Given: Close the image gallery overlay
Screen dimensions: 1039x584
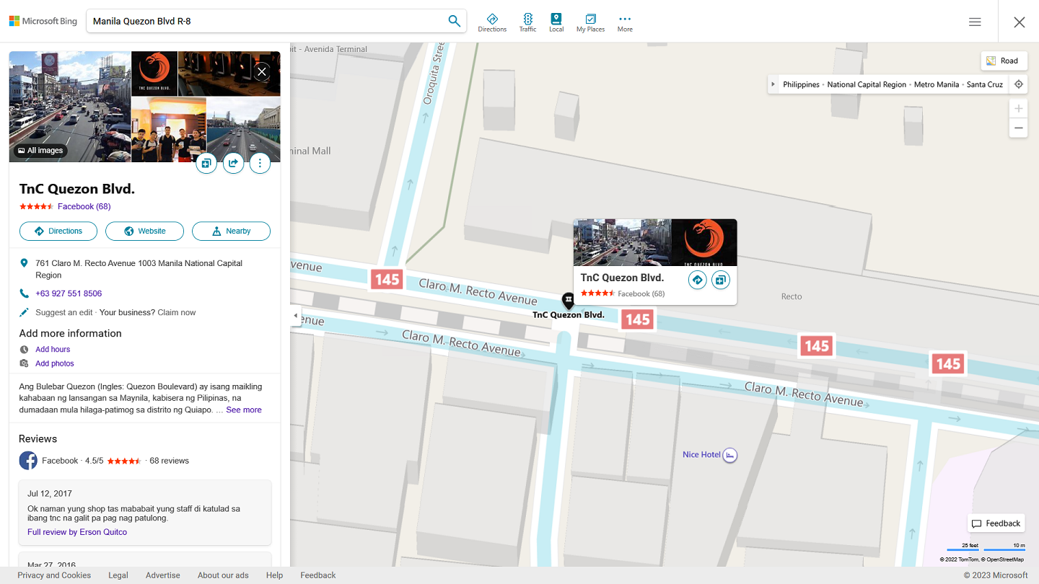Looking at the screenshot, I should coord(262,71).
